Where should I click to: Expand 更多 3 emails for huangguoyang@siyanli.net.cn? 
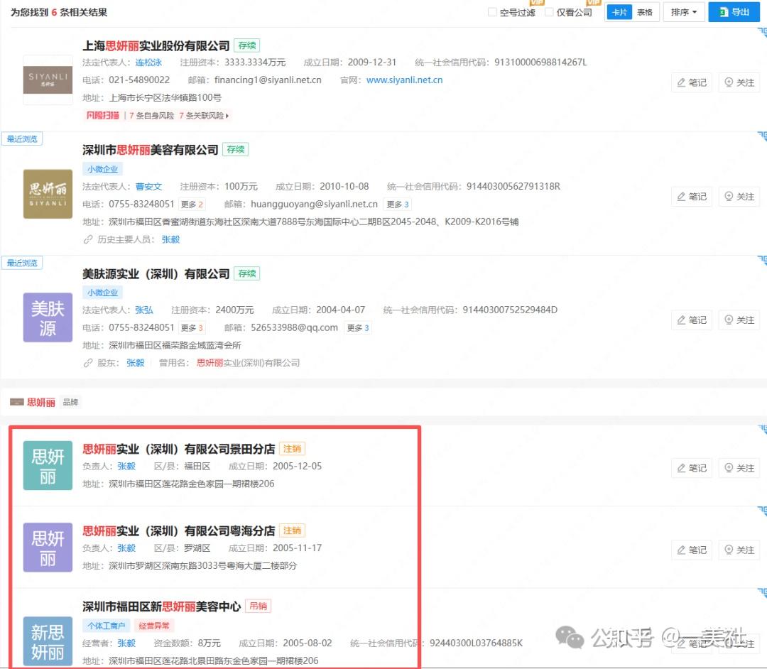tap(398, 205)
